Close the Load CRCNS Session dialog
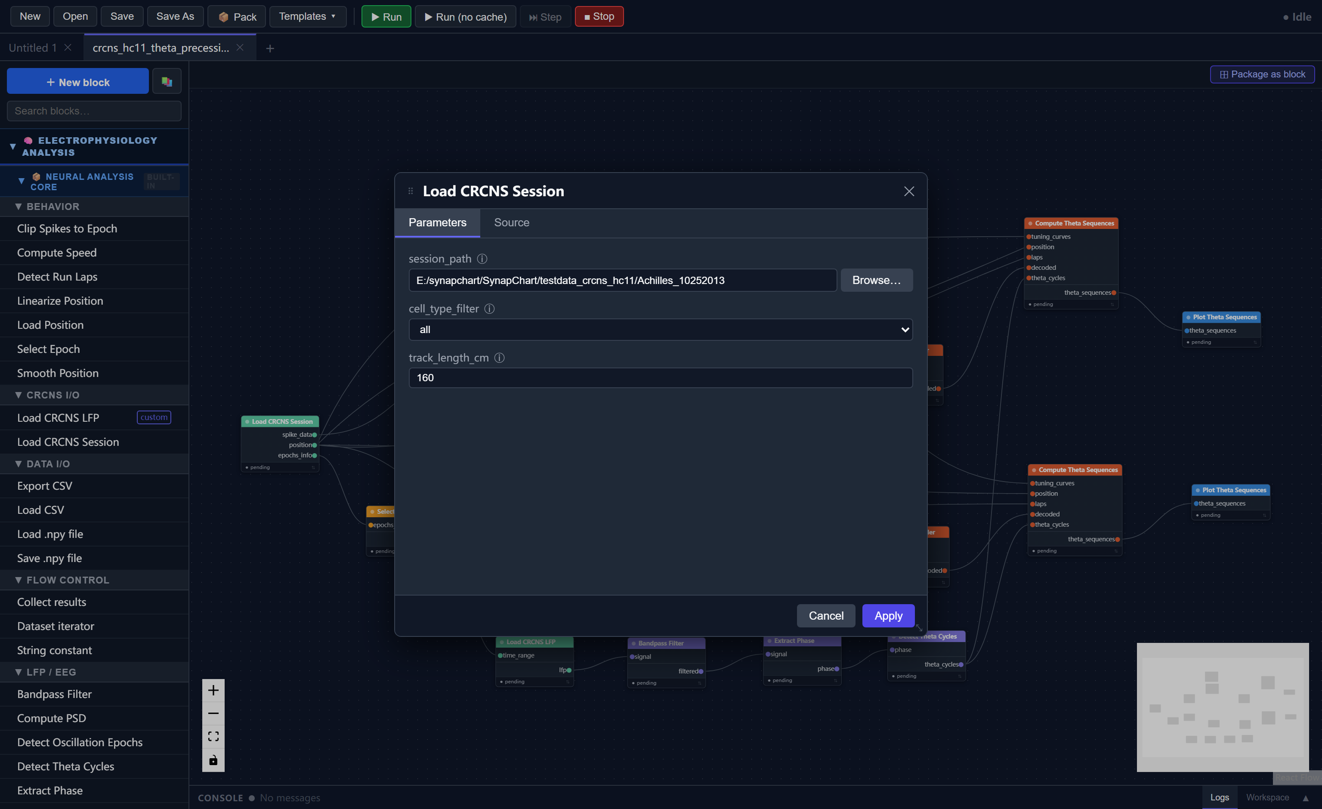Screen dimensions: 1322x809 [x=909, y=191]
